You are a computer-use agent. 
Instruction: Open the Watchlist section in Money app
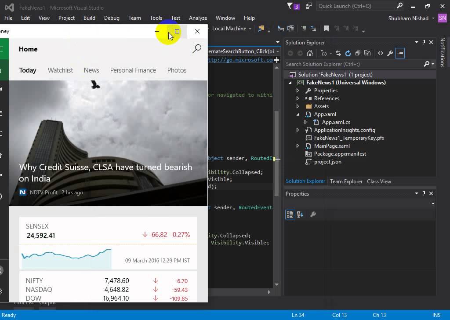(x=60, y=70)
